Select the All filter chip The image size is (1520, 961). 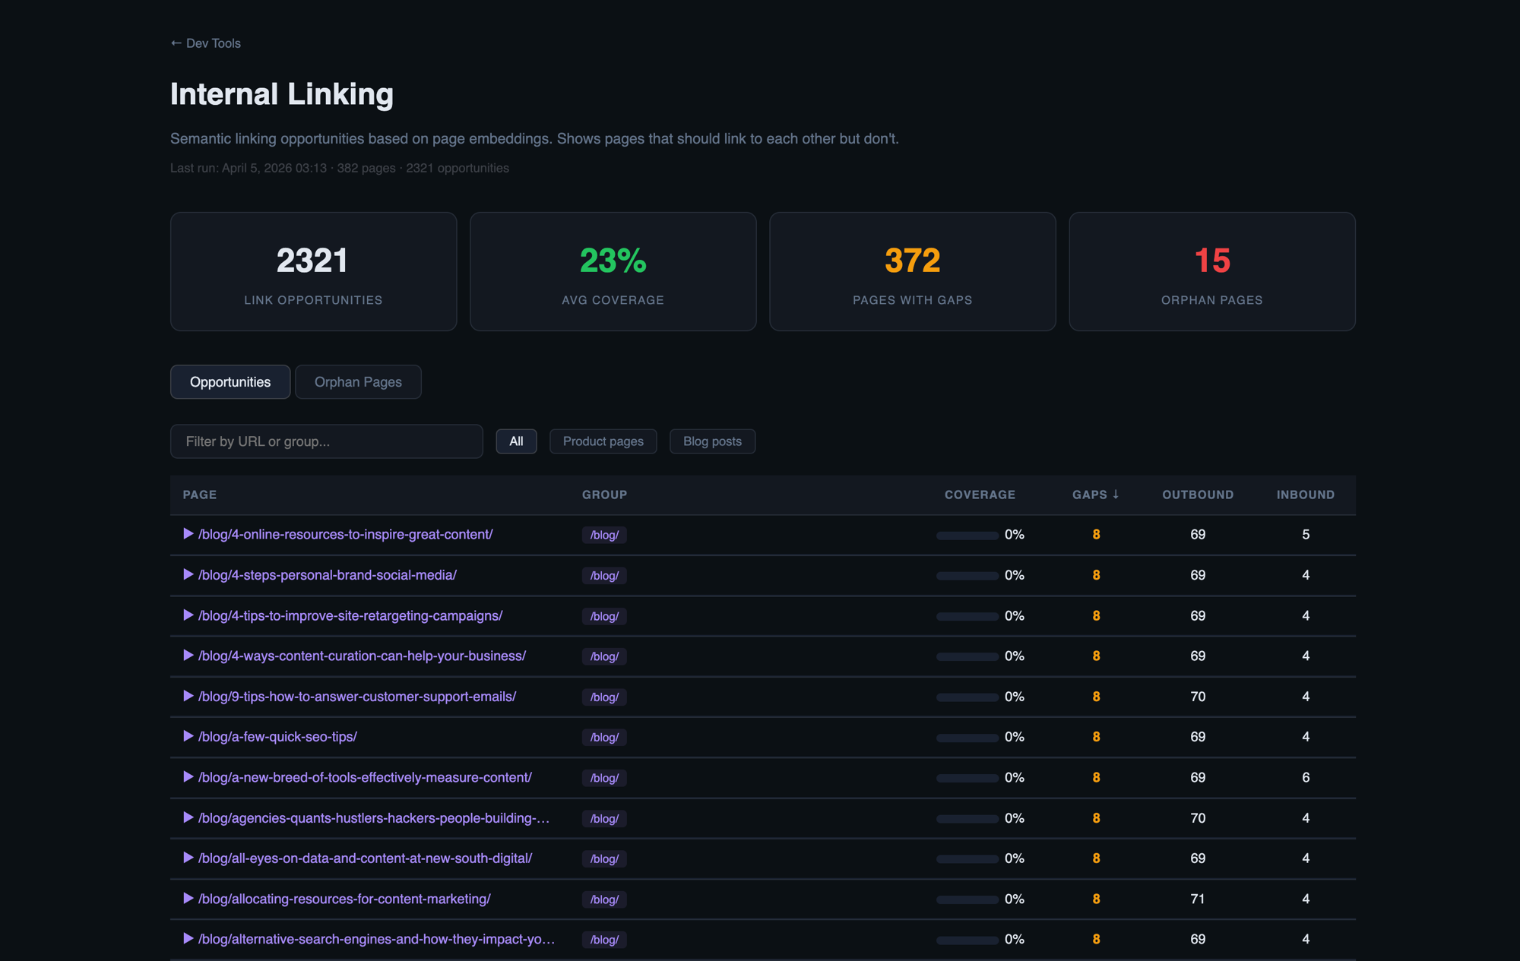pos(516,441)
